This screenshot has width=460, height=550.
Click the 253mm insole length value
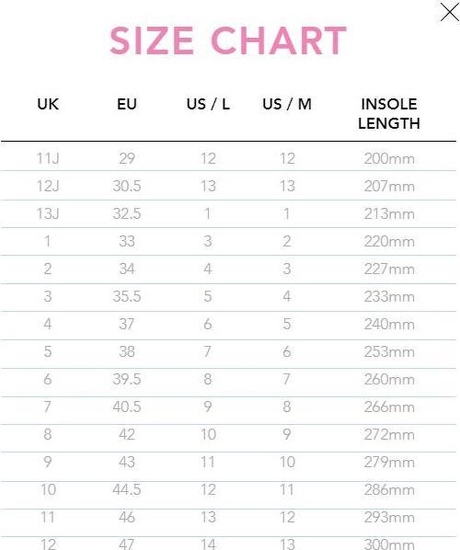coord(389,352)
